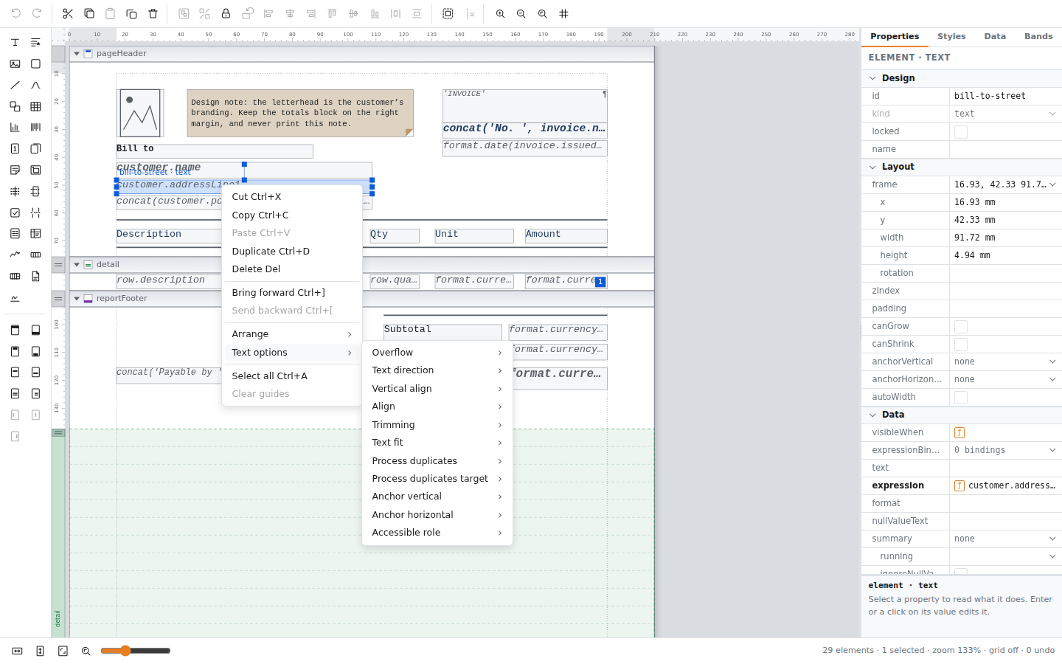
Task: Toggle the grid hash icon in the toolbar
Action: [x=564, y=13]
